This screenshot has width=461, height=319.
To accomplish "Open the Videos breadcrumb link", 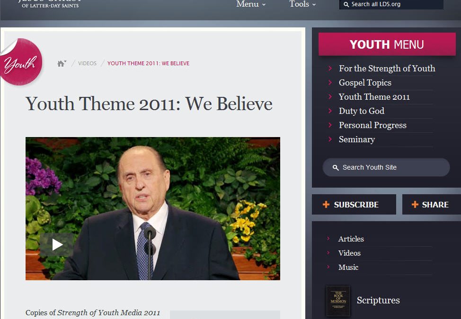I will point(87,63).
